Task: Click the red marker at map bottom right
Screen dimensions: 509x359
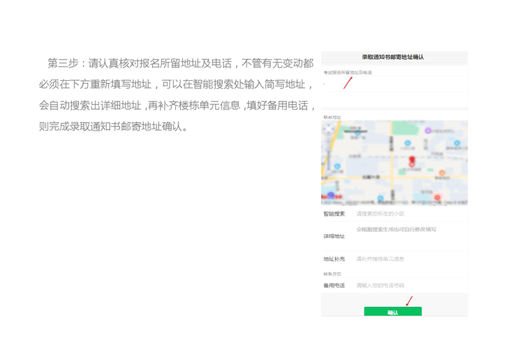Action: [x=437, y=197]
